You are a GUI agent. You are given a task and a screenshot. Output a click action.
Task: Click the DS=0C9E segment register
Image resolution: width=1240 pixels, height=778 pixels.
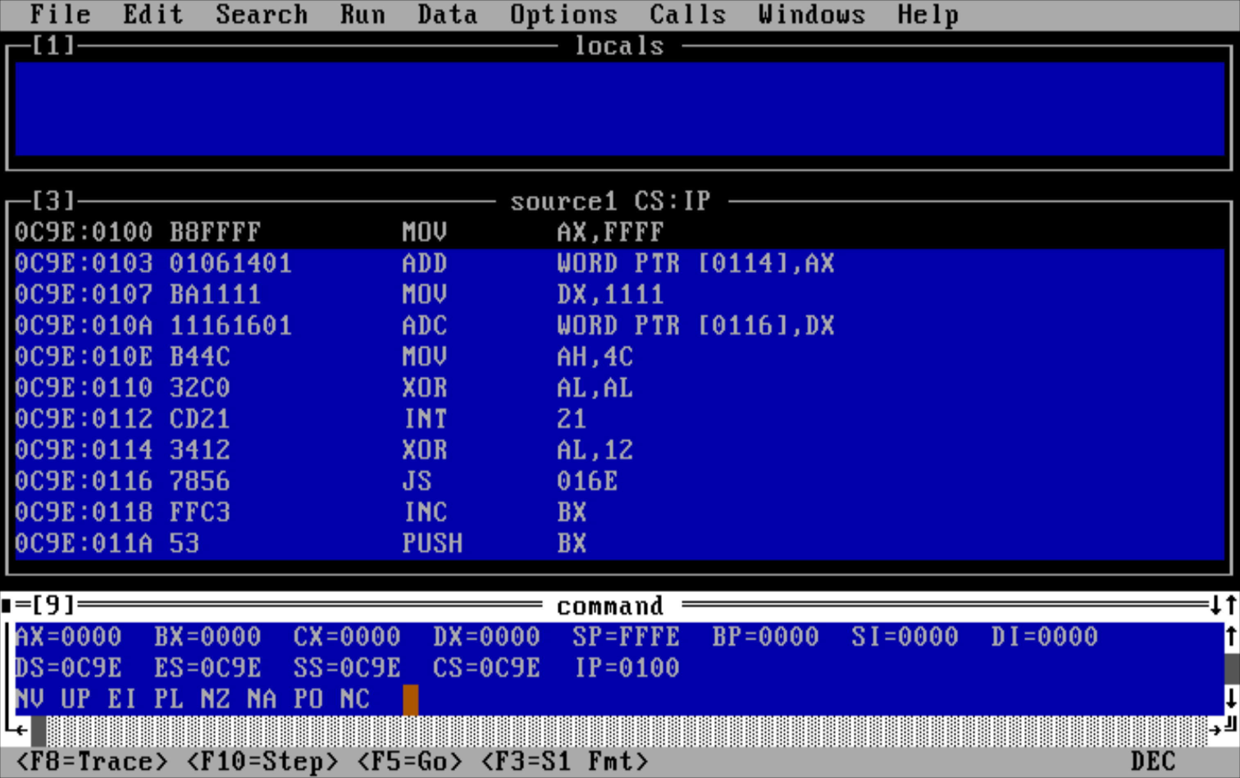coord(68,668)
